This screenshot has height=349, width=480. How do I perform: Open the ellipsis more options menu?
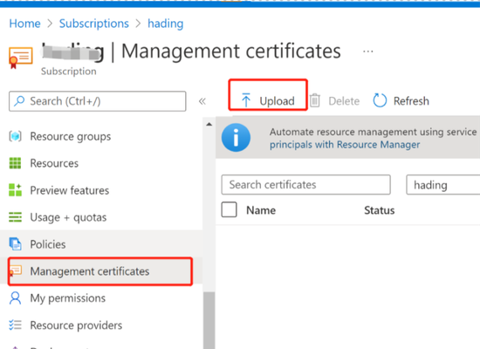pyautogui.click(x=368, y=51)
